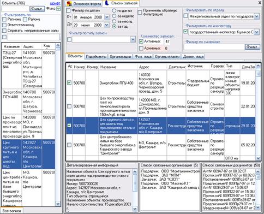Switch to the Организации tab
Image resolution: width=264 pixels, height=214 pixels.
[121, 57]
